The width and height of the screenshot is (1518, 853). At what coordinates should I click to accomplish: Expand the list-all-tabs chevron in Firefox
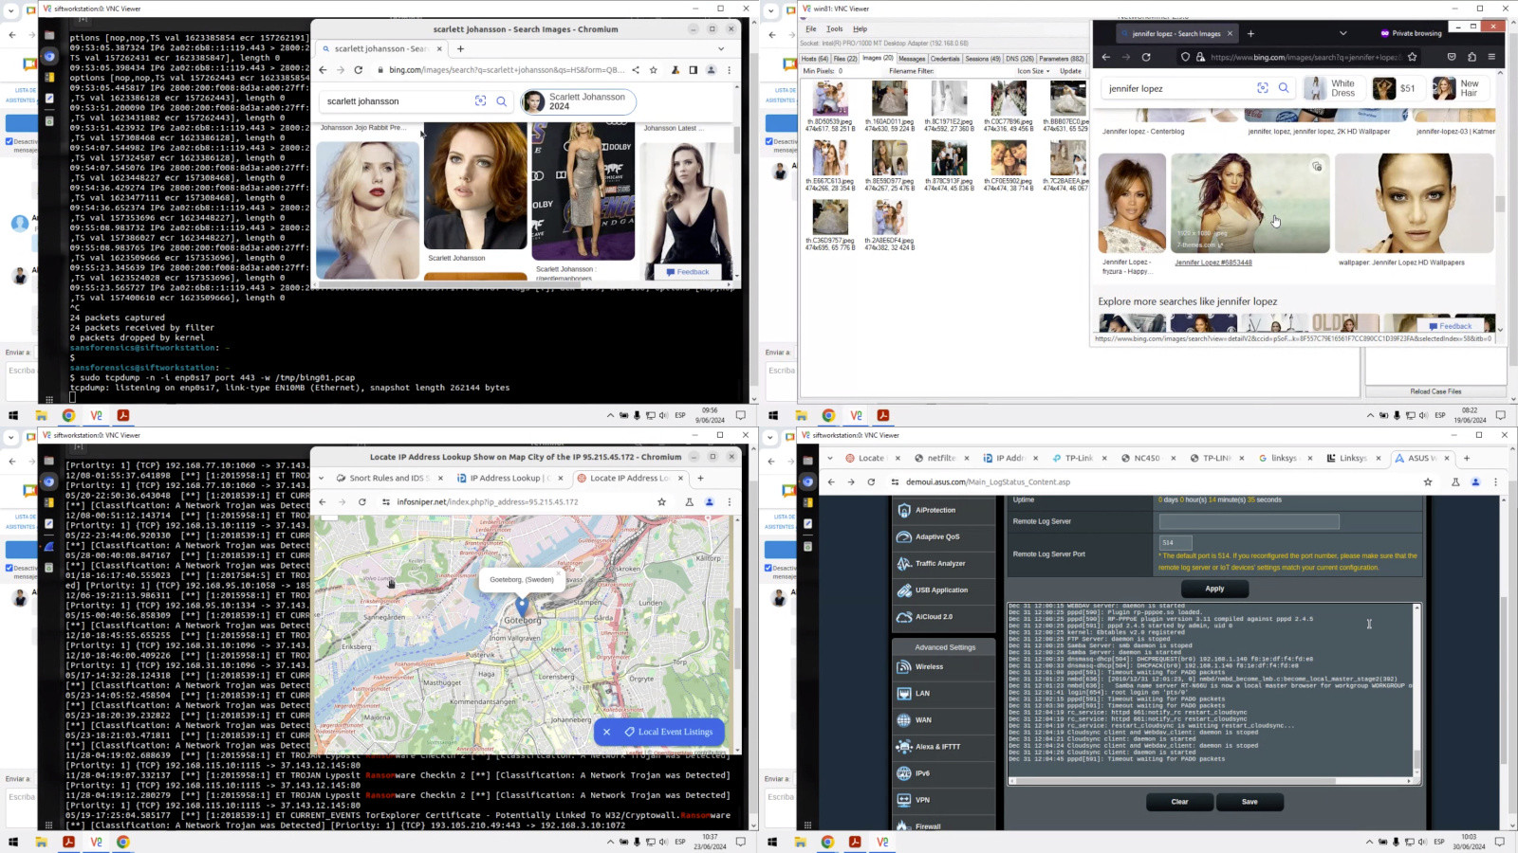coord(1342,33)
